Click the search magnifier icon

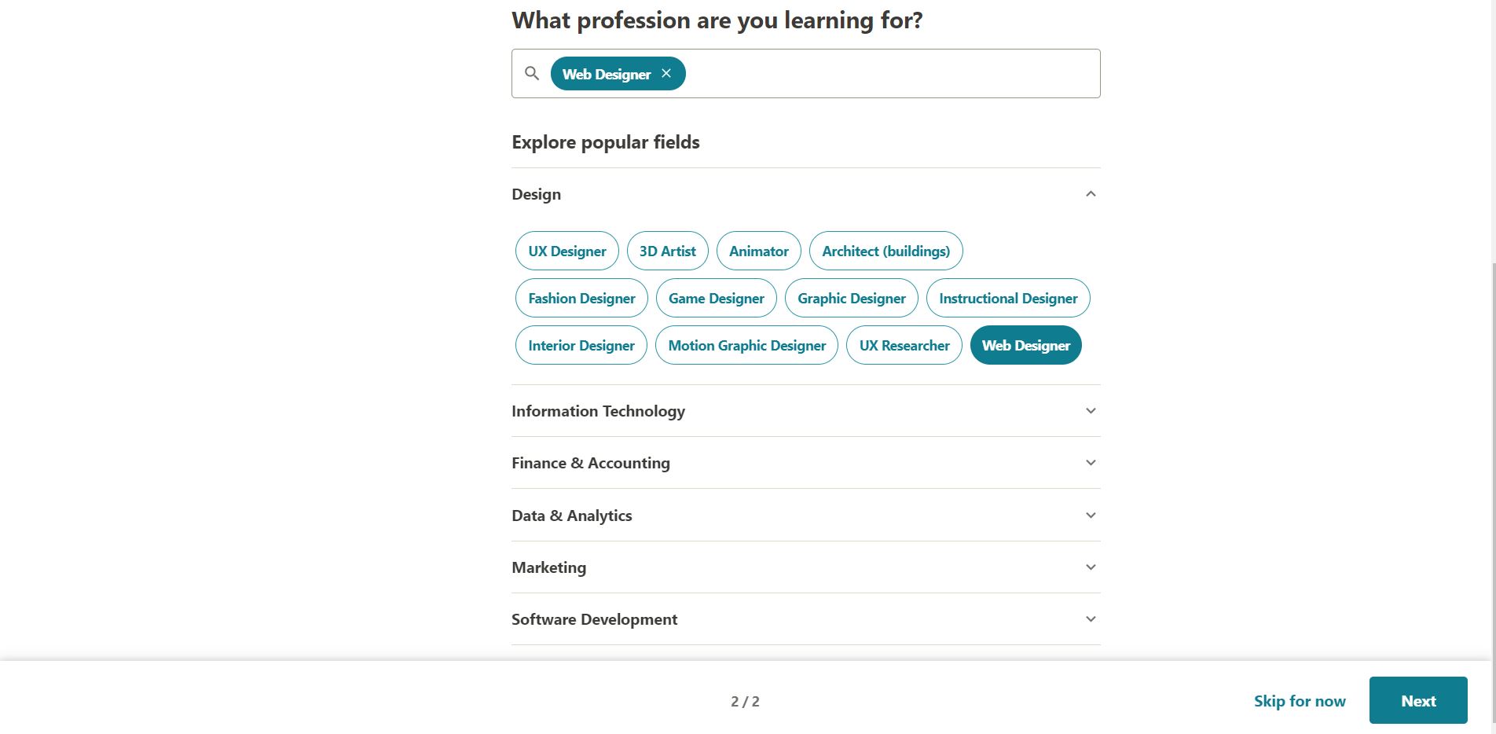(532, 73)
